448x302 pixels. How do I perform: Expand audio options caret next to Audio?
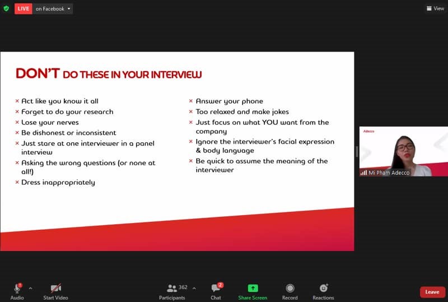pos(30,288)
